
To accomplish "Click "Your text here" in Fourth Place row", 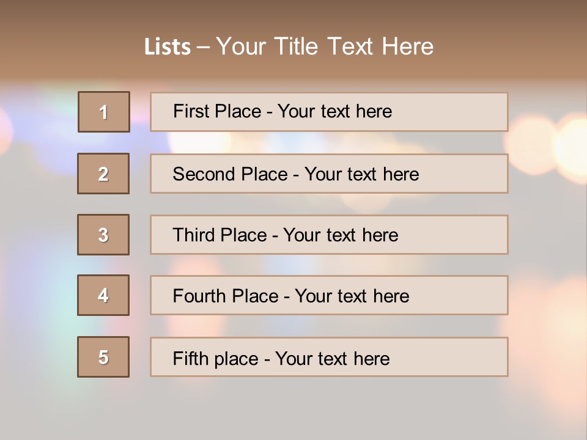I will click(x=352, y=296).
